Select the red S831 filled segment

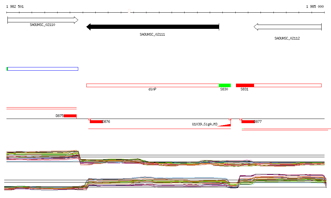coord(245,86)
